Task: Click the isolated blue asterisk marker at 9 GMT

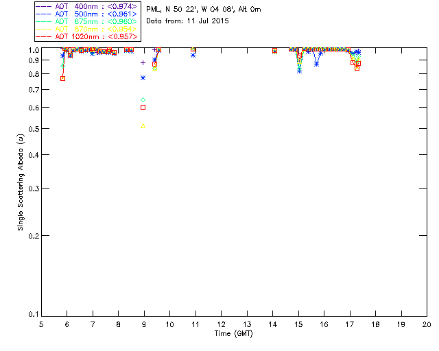Action: pos(143,78)
